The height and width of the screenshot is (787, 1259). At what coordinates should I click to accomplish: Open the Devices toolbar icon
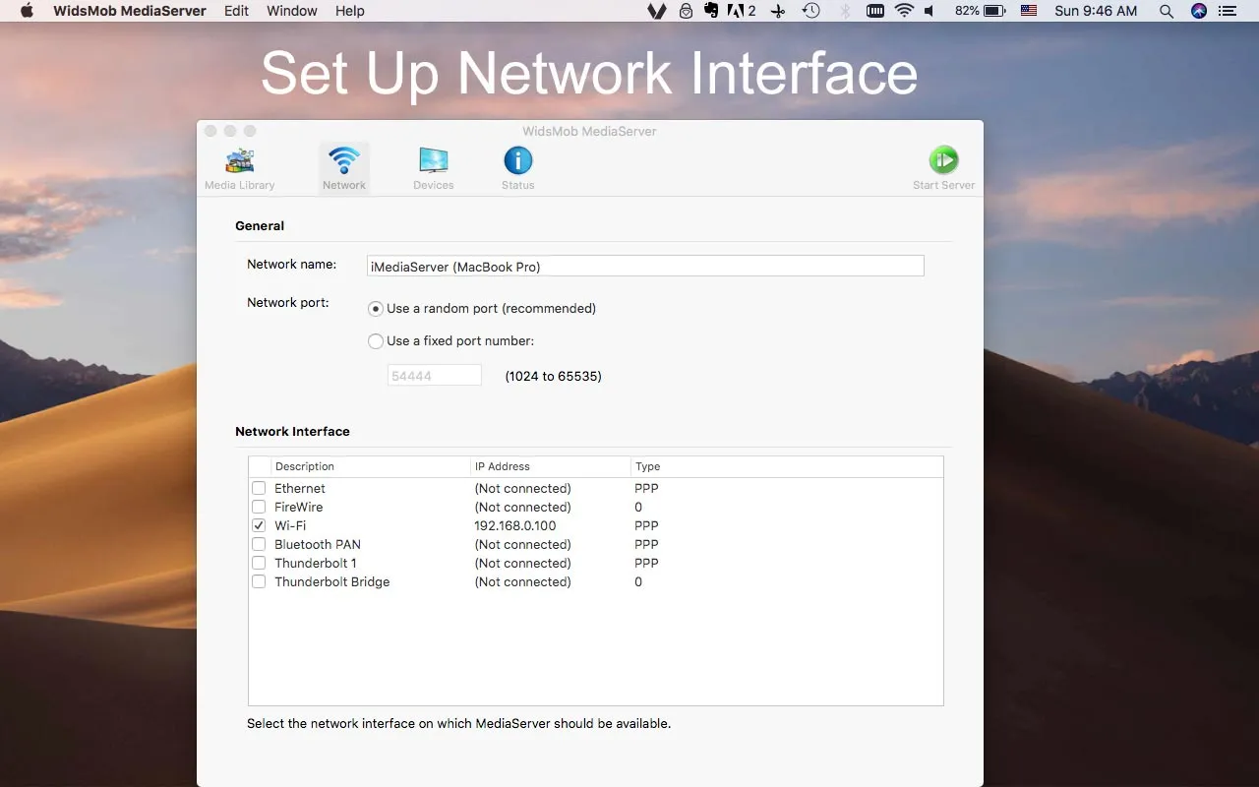(x=433, y=162)
